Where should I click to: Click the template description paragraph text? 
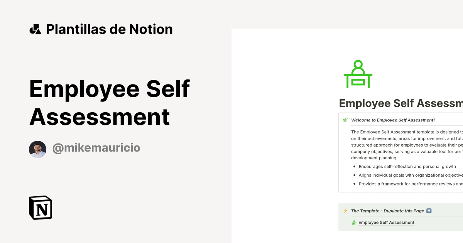click(405, 145)
